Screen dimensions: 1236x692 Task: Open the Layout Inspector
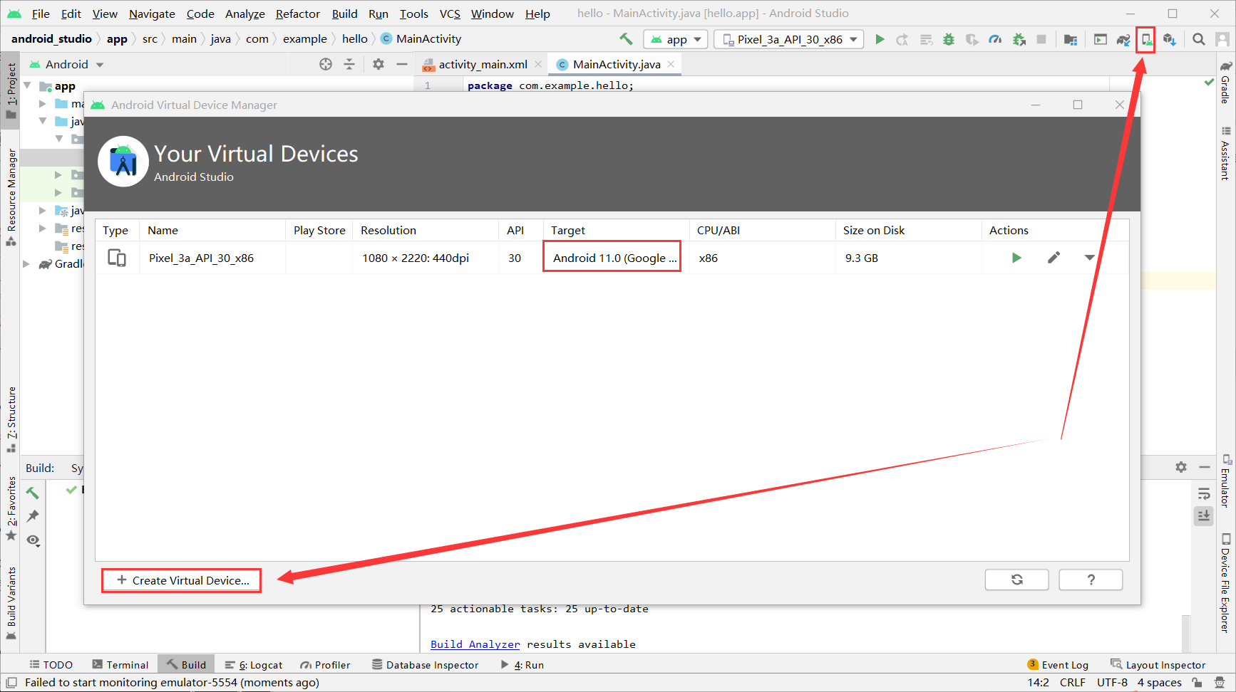(1158, 664)
